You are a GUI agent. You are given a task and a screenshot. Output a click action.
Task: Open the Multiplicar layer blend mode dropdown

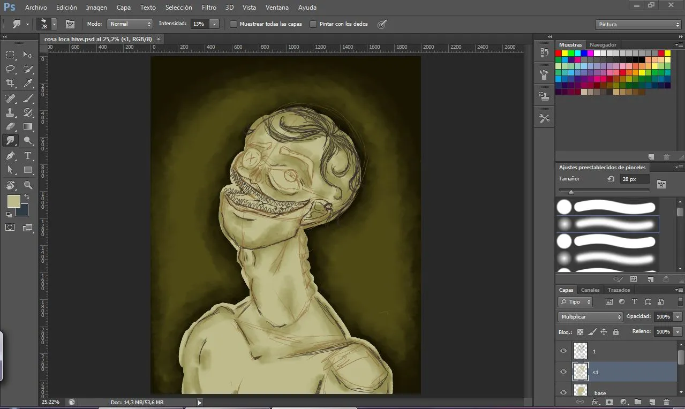[590, 317]
